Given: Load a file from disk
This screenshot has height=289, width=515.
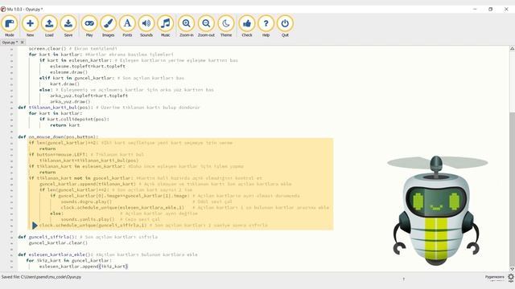Looking at the screenshot, I should (x=49, y=26).
